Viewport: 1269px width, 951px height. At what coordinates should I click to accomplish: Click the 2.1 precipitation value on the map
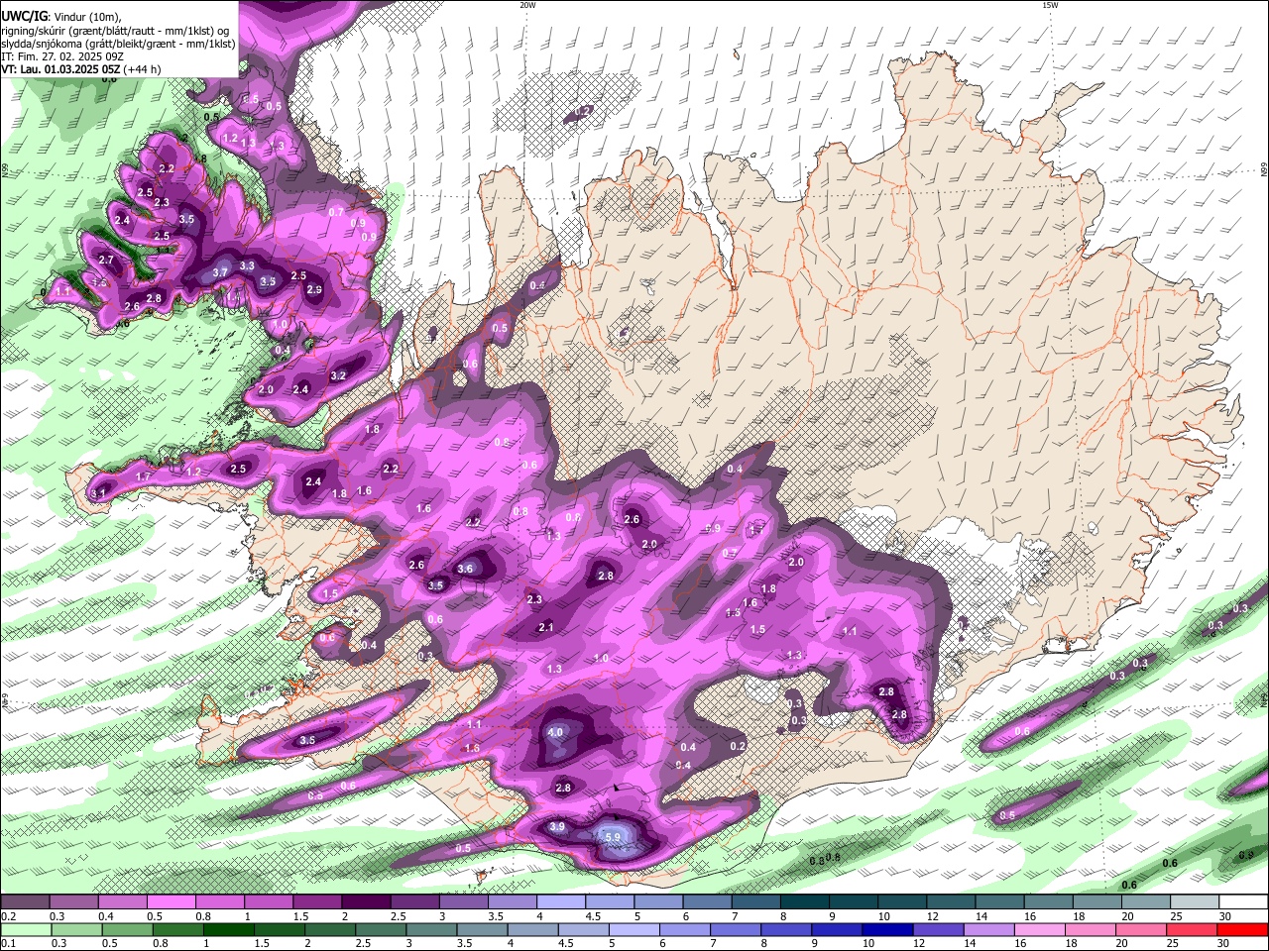(546, 627)
